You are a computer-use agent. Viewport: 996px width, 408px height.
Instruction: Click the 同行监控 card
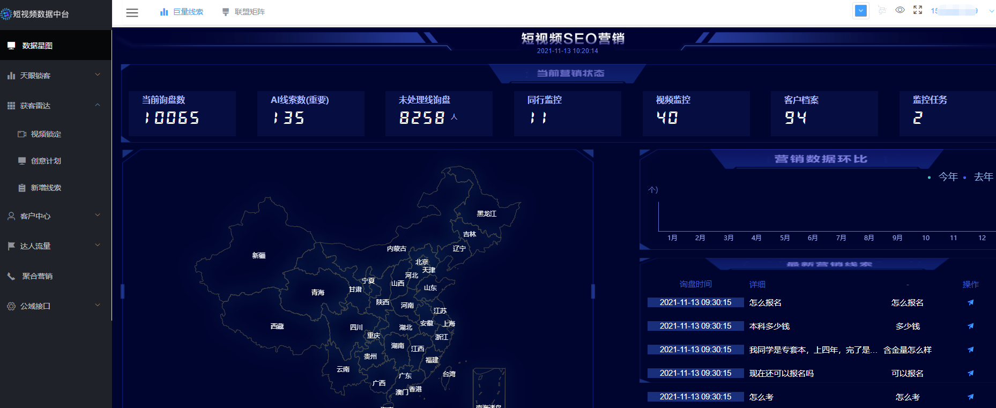pos(567,113)
